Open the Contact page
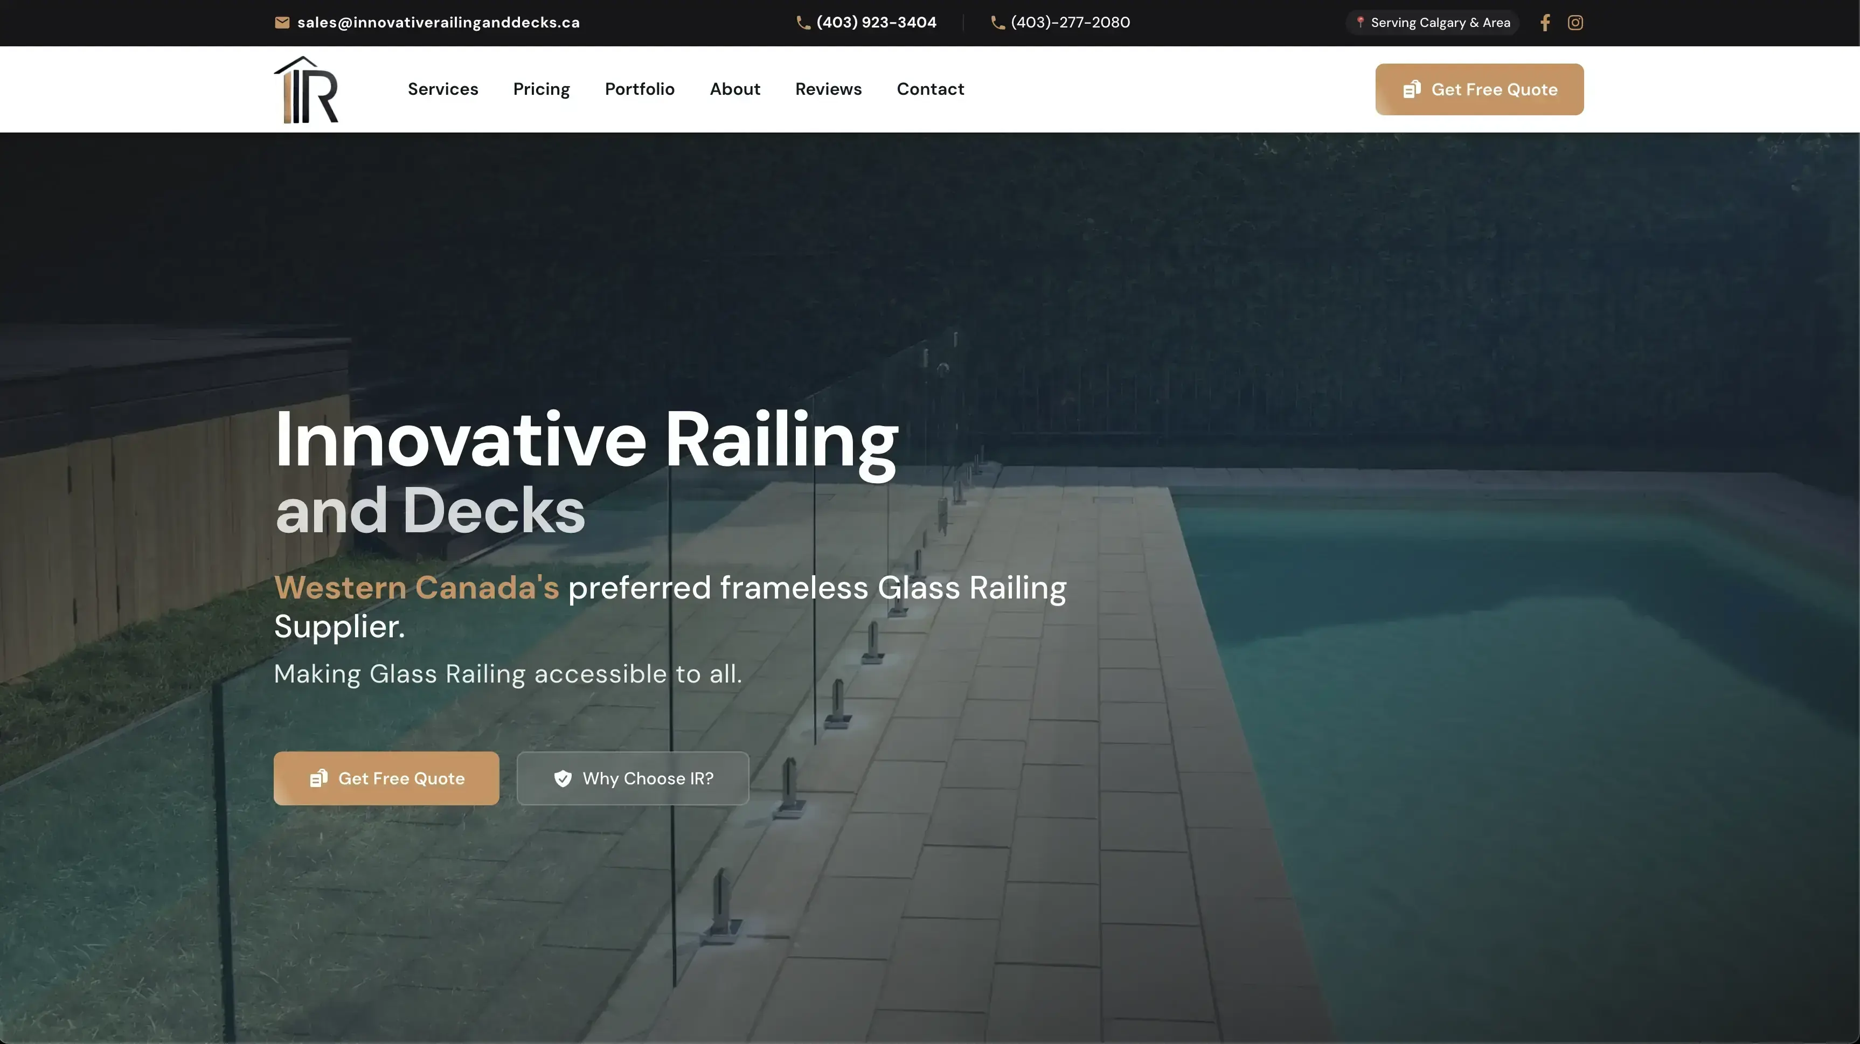The image size is (1860, 1044). tap(930, 89)
